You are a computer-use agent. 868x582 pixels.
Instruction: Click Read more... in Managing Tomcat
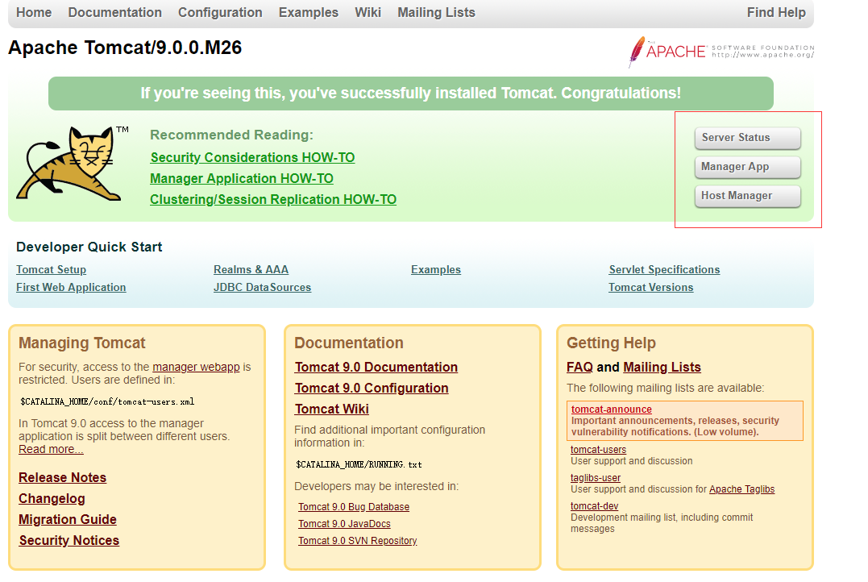51,449
